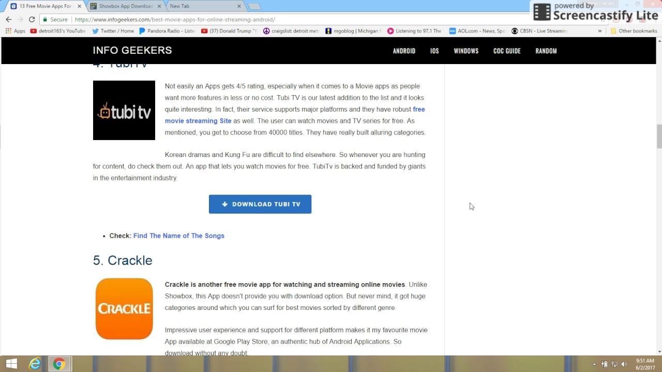Click the page vertical scrollbar thumb
The height and width of the screenshot is (372, 662).
[x=659, y=136]
